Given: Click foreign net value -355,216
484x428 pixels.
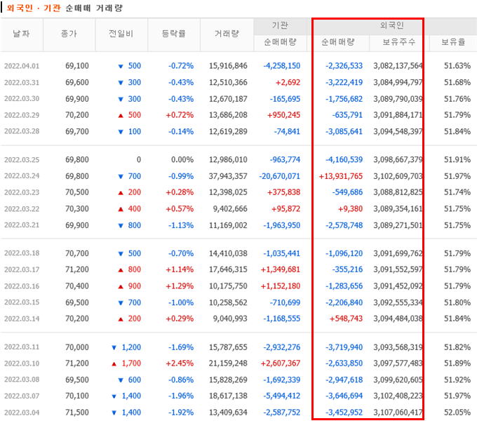Looking at the screenshot, I should pyautogui.click(x=347, y=269).
